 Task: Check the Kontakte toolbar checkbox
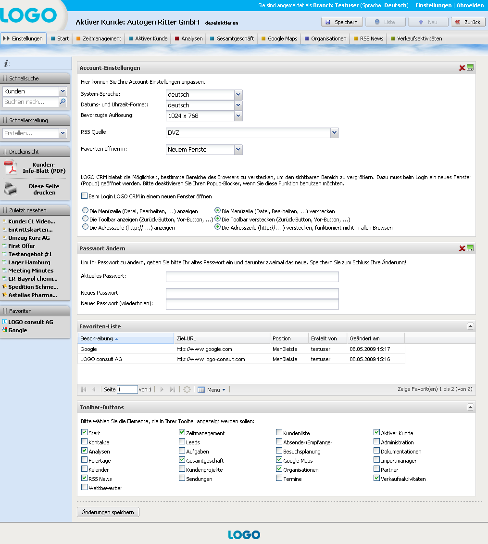(84, 441)
